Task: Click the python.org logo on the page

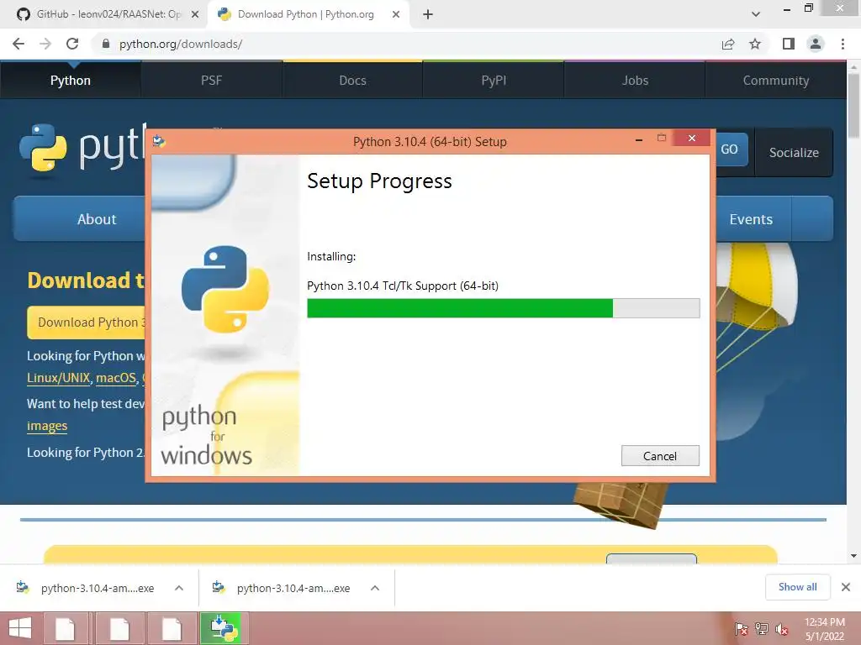Action: click(x=82, y=148)
